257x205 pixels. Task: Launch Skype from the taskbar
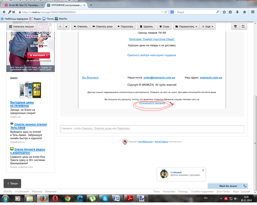104,198
